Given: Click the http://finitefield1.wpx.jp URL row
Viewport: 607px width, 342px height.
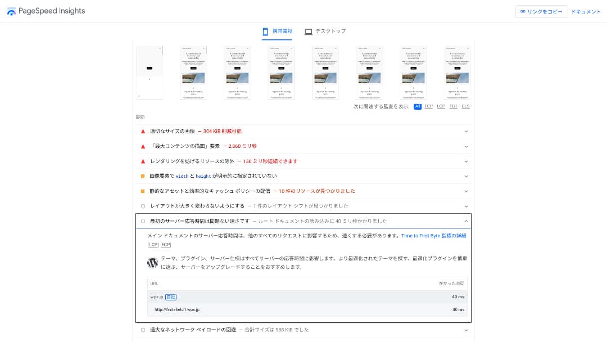Looking at the screenshot, I should pos(177,309).
